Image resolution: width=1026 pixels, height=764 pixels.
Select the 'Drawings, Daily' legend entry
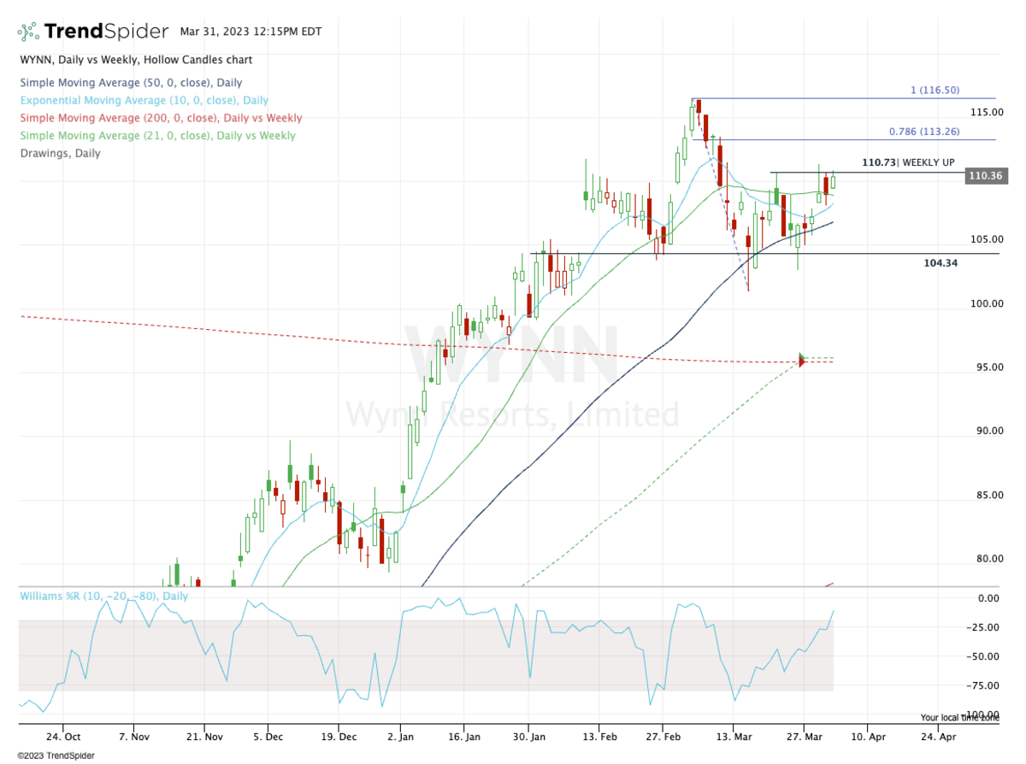[60, 153]
